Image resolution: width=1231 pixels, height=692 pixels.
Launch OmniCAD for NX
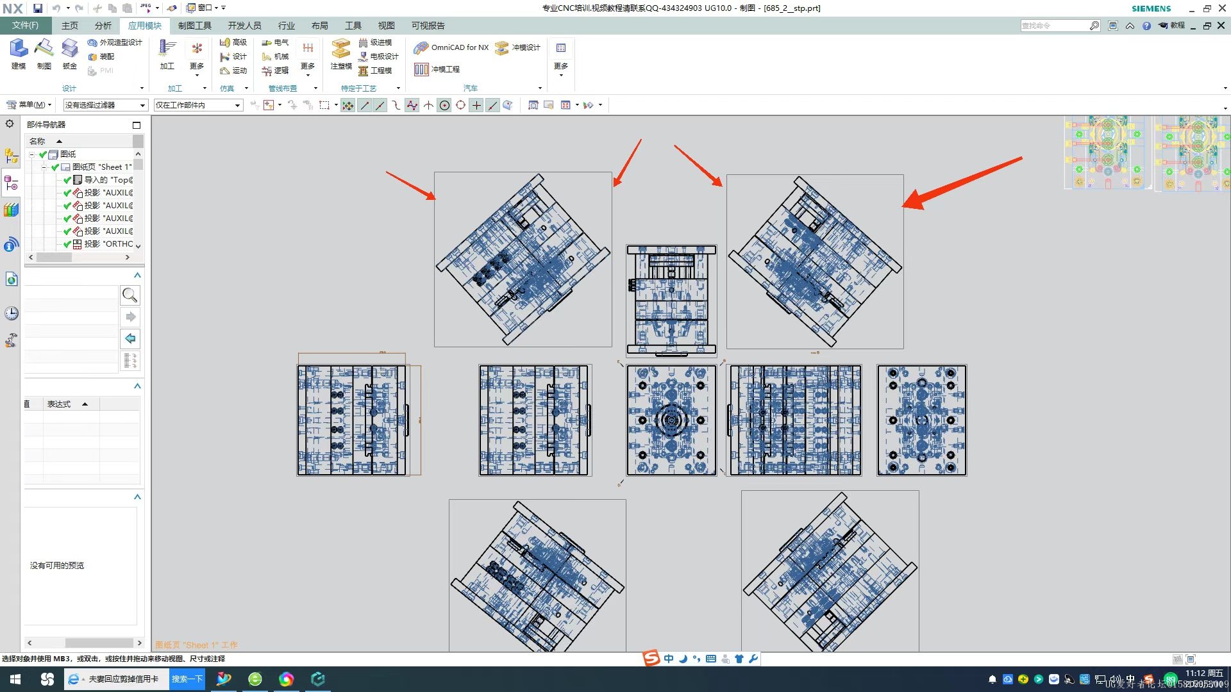tap(451, 47)
